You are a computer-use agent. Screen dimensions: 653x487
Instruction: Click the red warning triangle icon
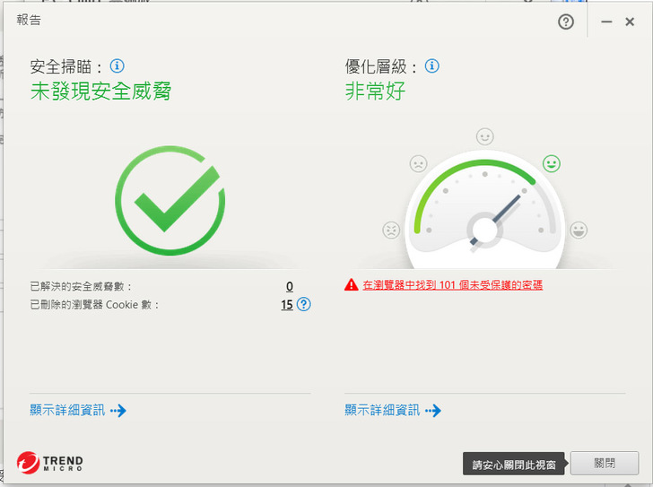pyautogui.click(x=352, y=285)
